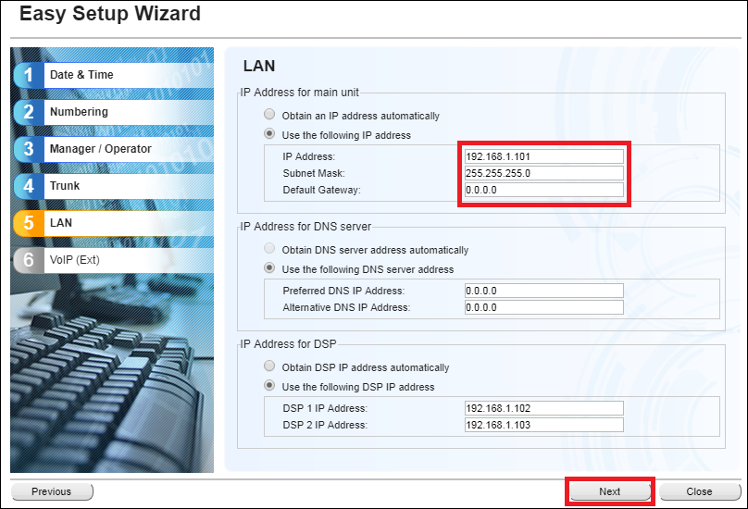
Task: Click the "IP Address for main unit" heading
Action: (299, 92)
